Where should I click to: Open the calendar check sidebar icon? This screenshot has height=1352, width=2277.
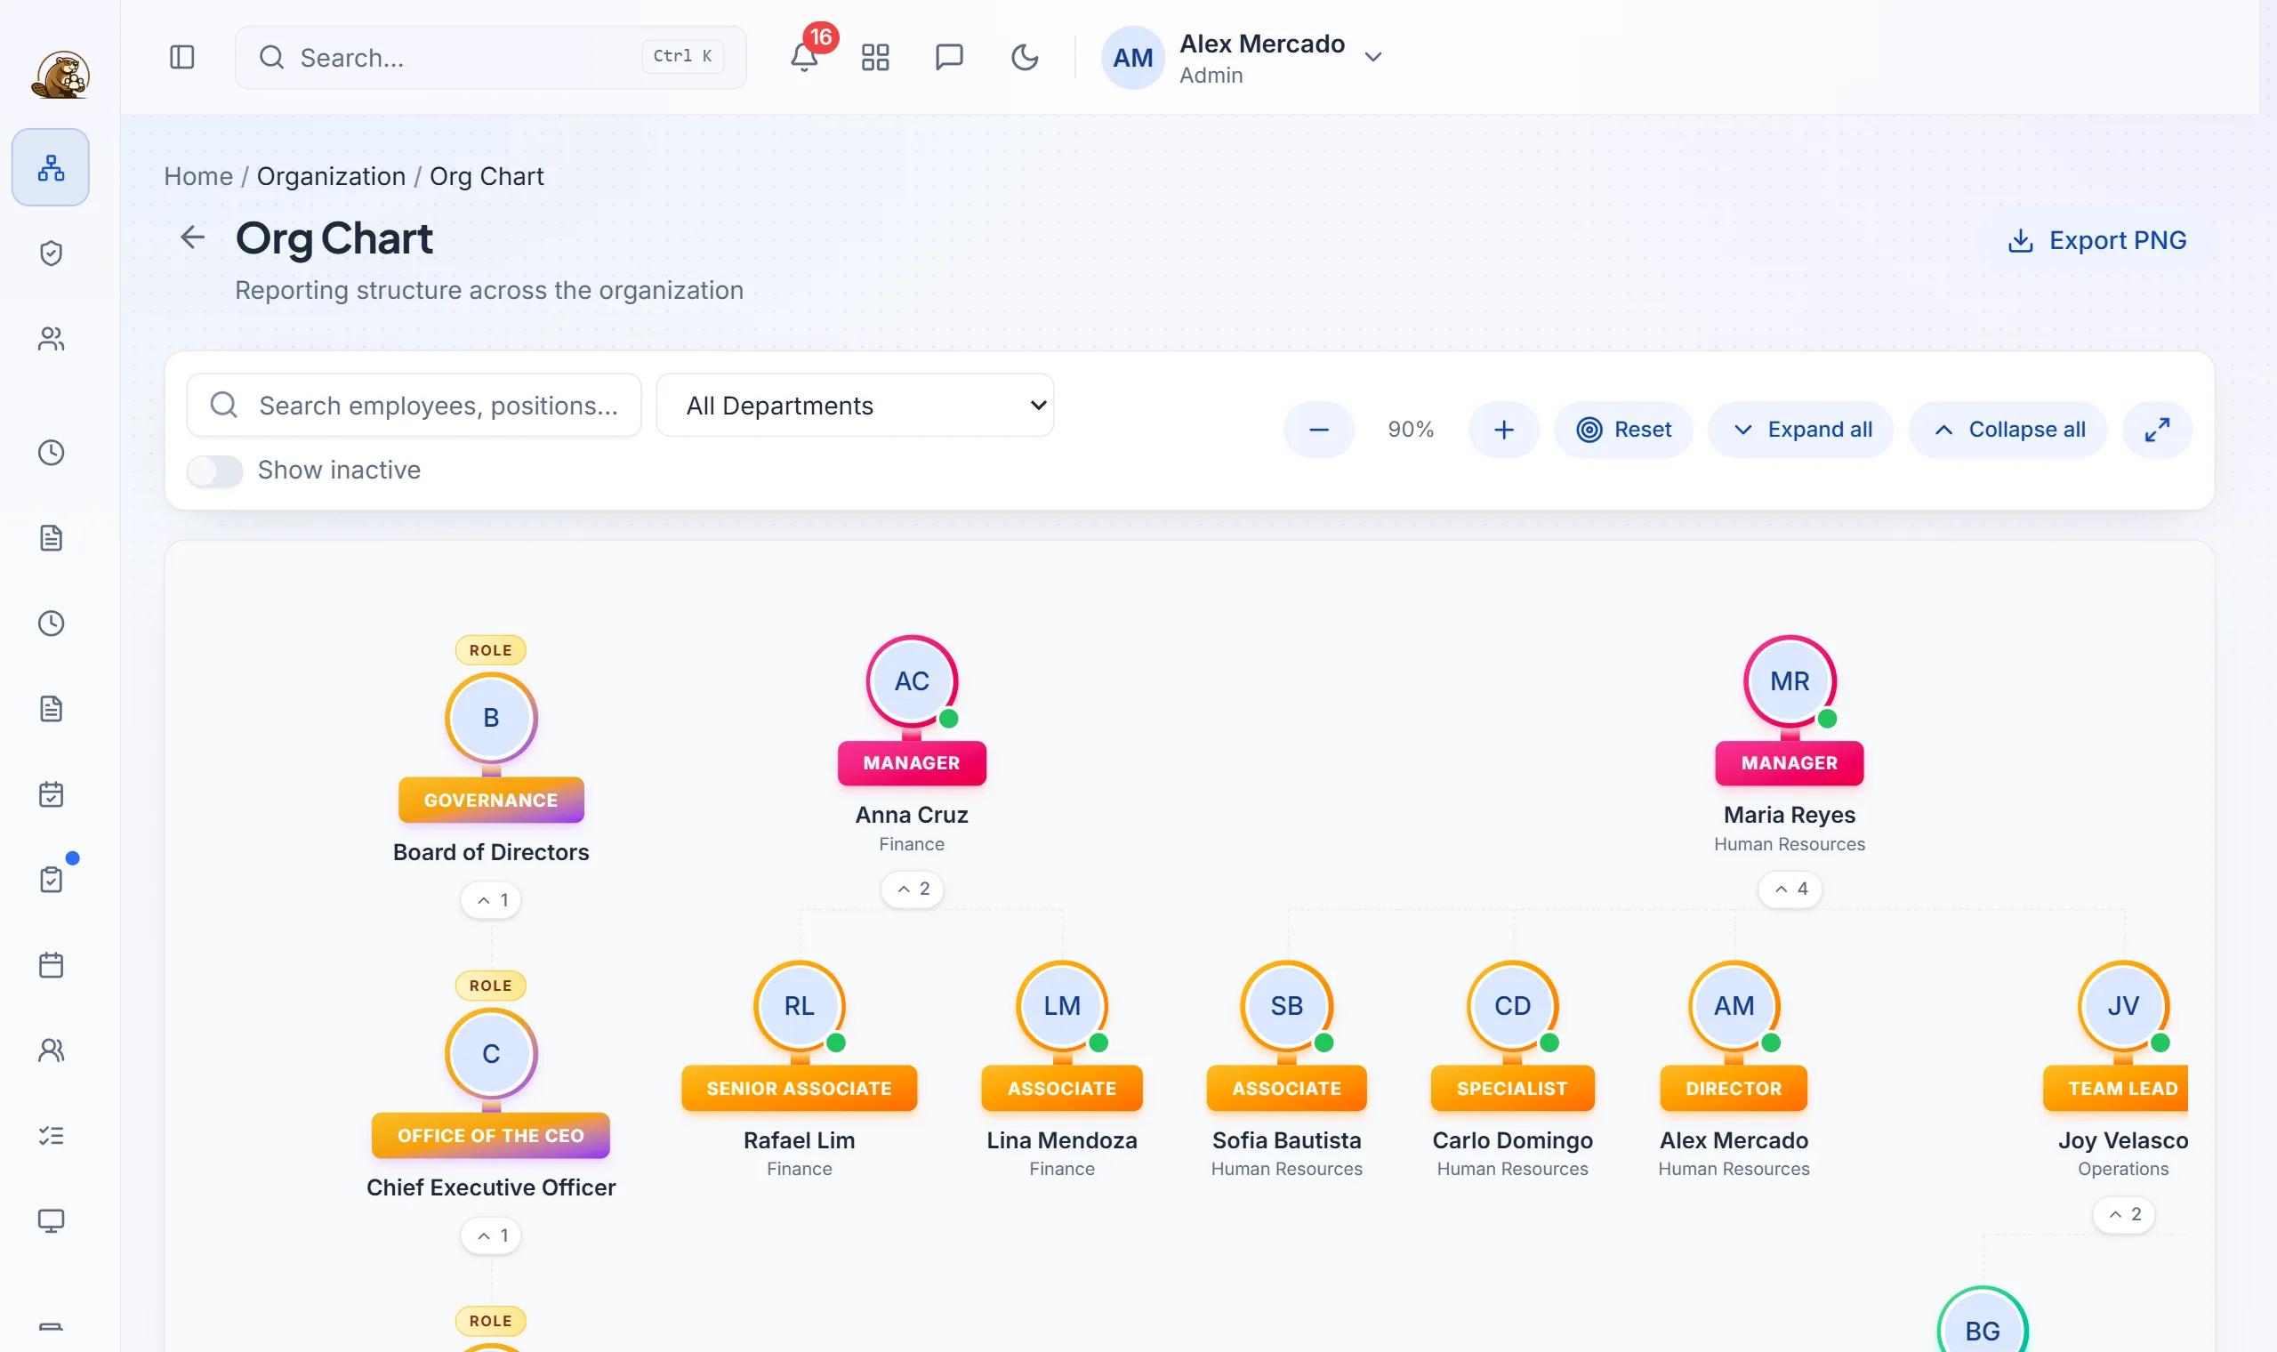point(51,794)
